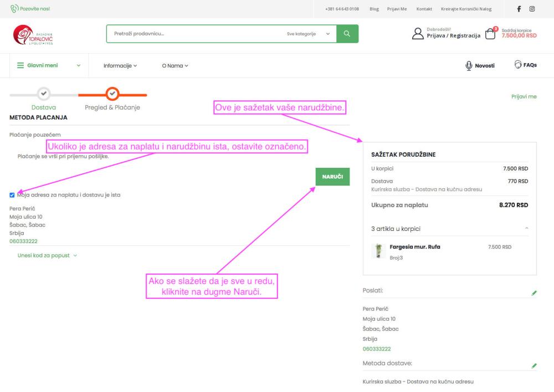Click the Facebook icon in top bar
This screenshot has height=392, width=554.
(x=519, y=9)
